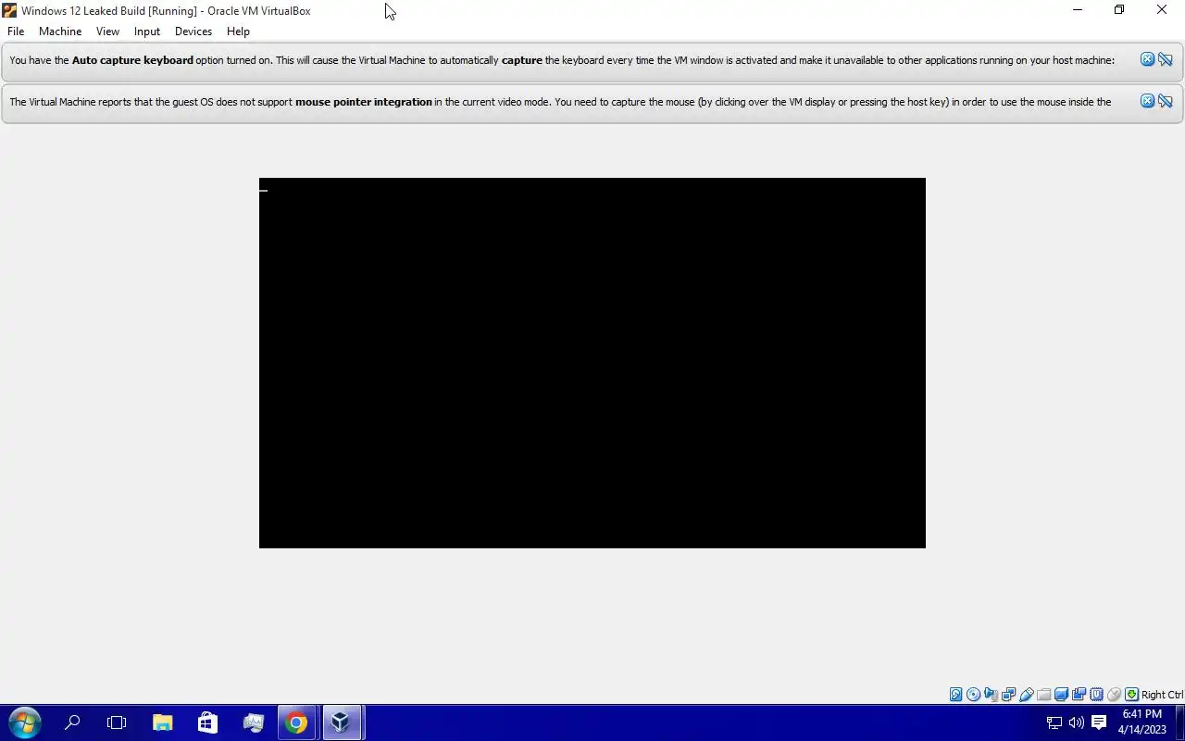This screenshot has height=741, width=1185.
Task: Open the Input menu
Action: tap(147, 31)
